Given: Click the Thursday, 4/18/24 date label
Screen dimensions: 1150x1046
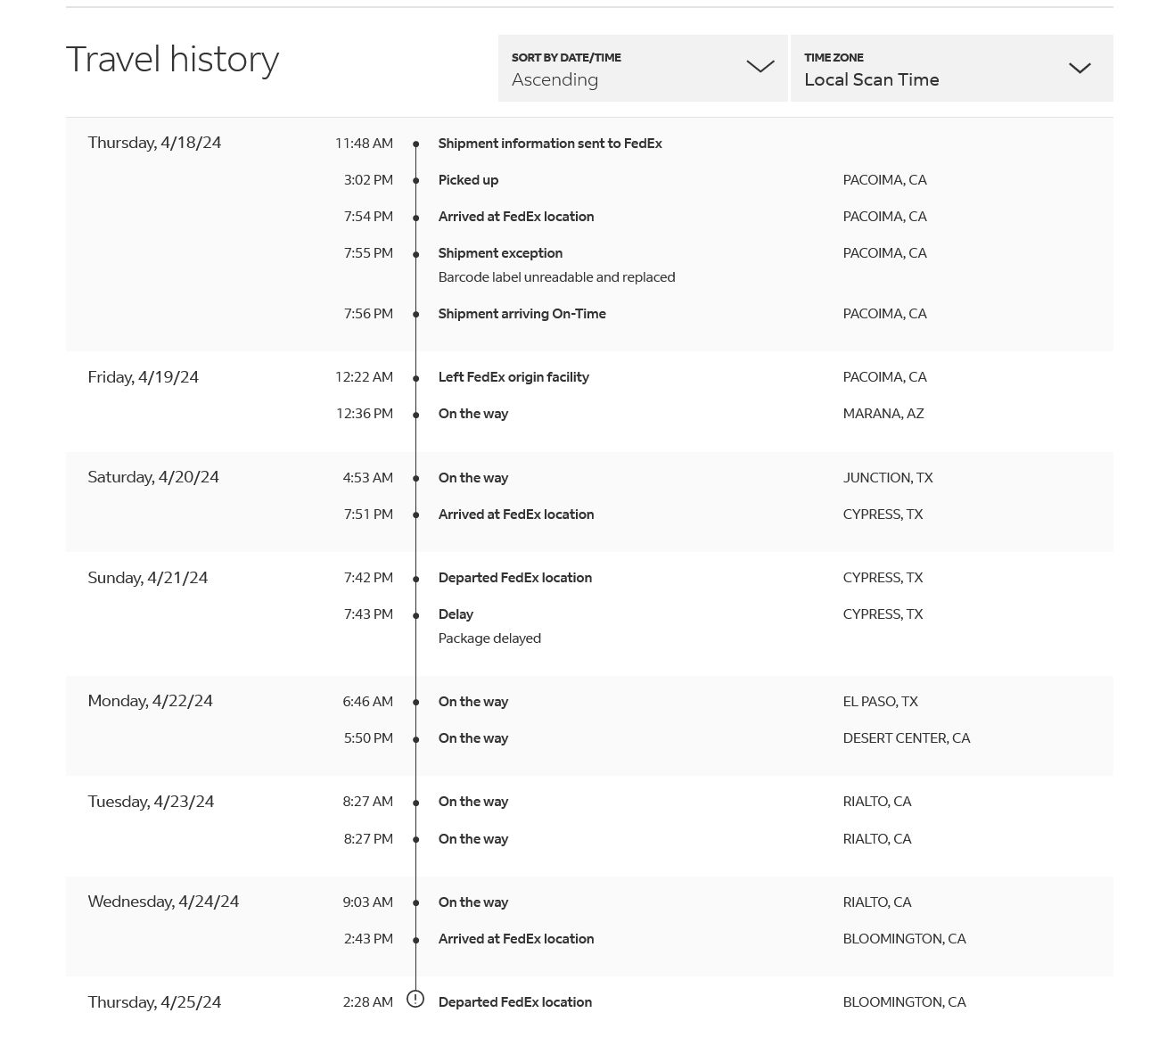Looking at the screenshot, I should pos(154,143).
